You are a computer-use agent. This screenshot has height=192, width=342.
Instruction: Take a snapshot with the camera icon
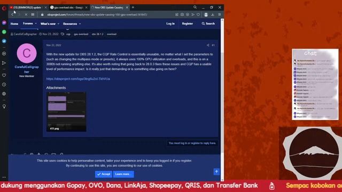[x=182, y=14]
